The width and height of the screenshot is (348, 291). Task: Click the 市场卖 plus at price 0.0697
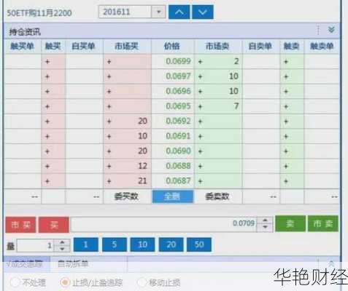point(200,76)
